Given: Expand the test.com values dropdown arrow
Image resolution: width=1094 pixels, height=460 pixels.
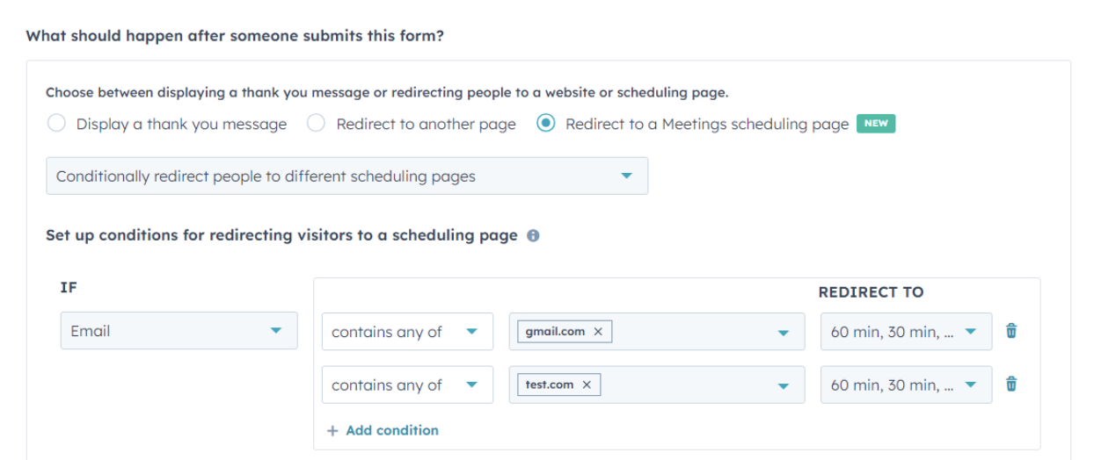Looking at the screenshot, I should (784, 385).
